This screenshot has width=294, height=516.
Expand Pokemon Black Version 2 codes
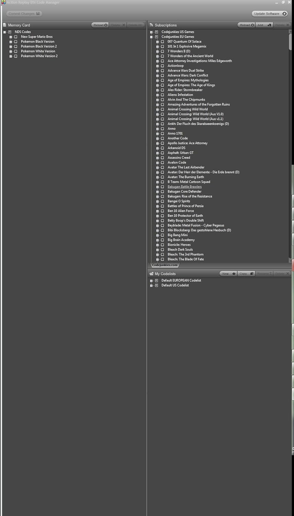tap(11, 46)
